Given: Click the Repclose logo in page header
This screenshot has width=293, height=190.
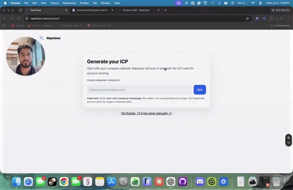Looking at the screenshot, I should click(50, 38).
